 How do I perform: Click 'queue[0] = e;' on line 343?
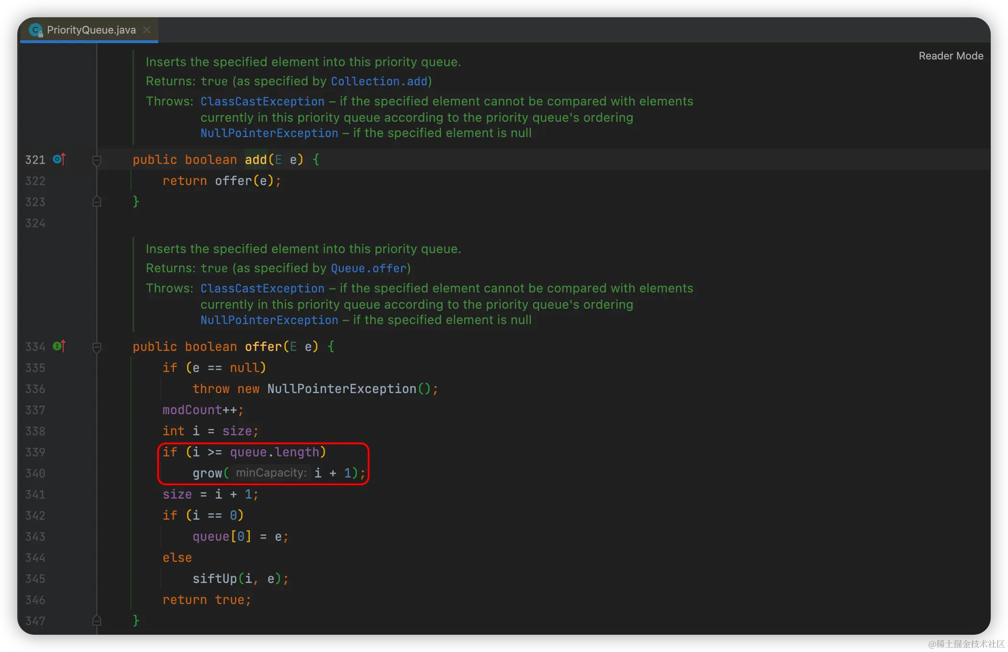click(240, 537)
